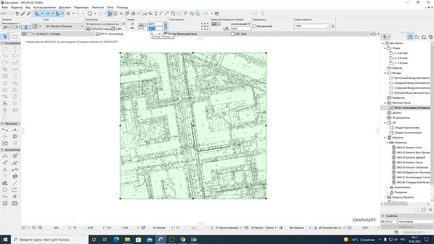Select ИКЭ-01 Каталог Стен item

tap(409, 148)
